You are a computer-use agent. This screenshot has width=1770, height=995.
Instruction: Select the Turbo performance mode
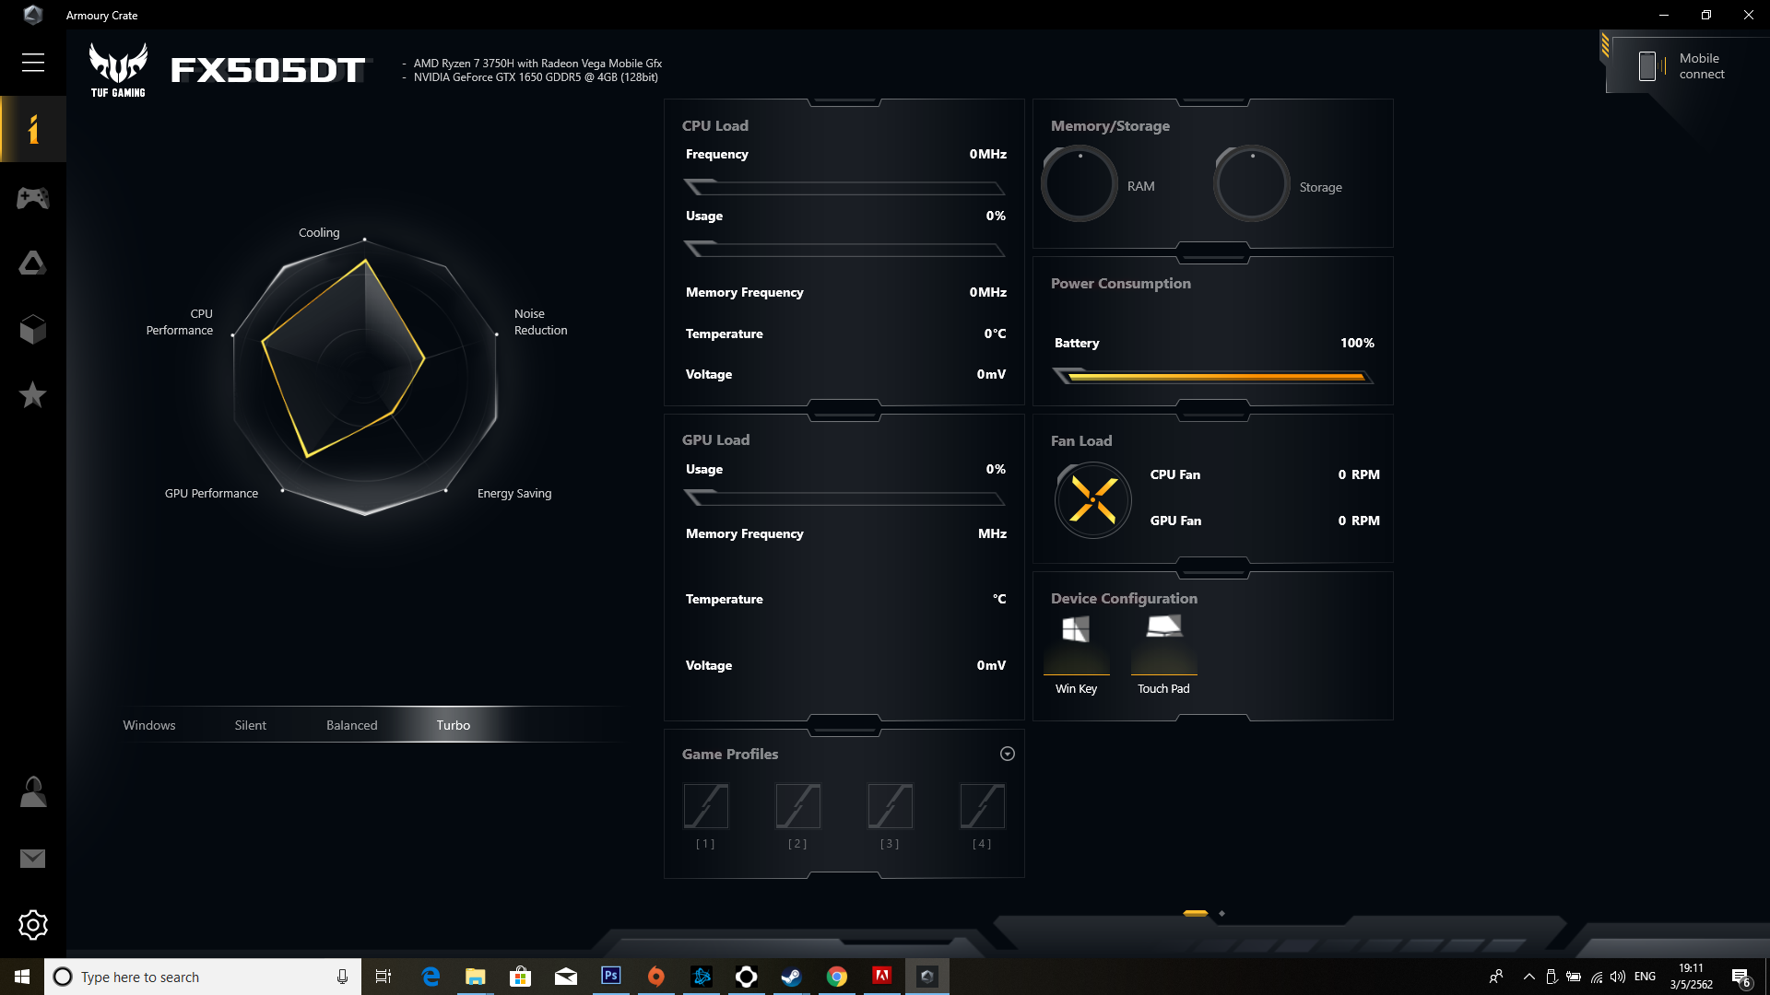click(454, 725)
